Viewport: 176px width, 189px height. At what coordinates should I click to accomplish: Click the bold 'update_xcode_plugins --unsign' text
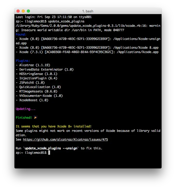(51, 148)
